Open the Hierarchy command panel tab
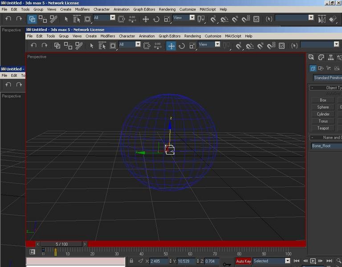 tap(331, 57)
